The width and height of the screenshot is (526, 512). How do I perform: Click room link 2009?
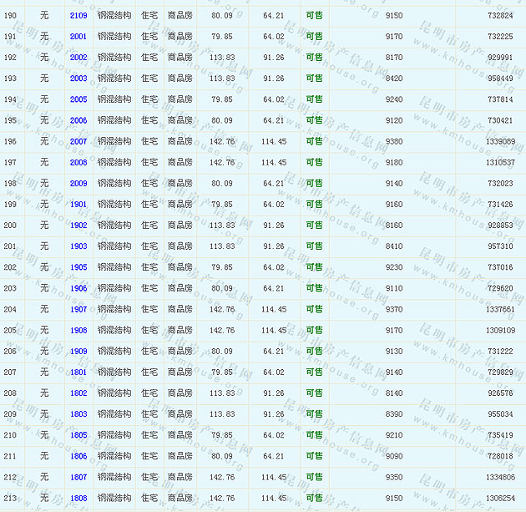[x=78, y=184]
